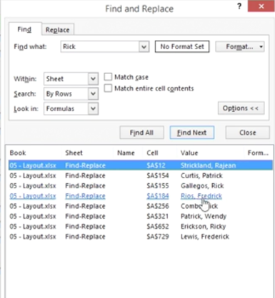This screenshot has width=275, height=298.
Task: Click the Name column header
Action: pos(126,153)
